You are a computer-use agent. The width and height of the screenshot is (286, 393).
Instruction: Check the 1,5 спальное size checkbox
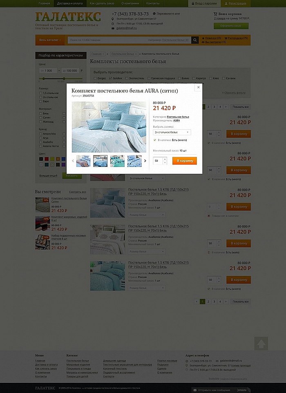40,93
